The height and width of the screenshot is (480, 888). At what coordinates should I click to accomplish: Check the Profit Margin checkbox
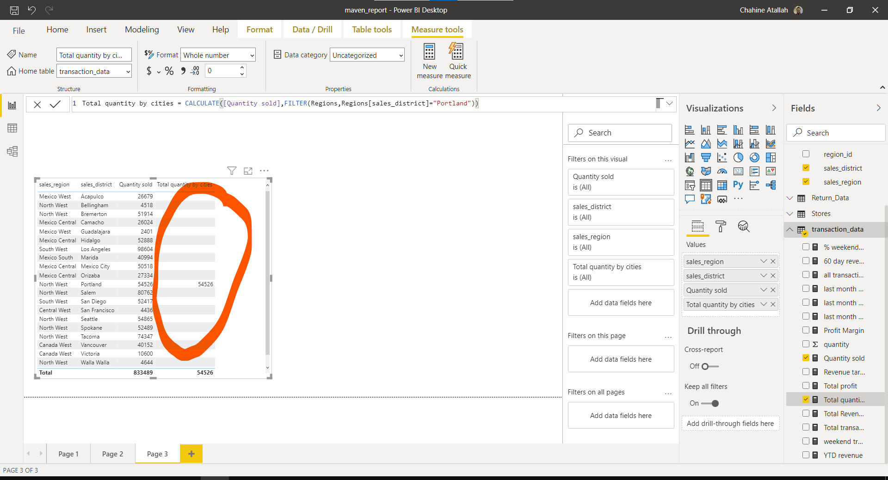point(806,330)
